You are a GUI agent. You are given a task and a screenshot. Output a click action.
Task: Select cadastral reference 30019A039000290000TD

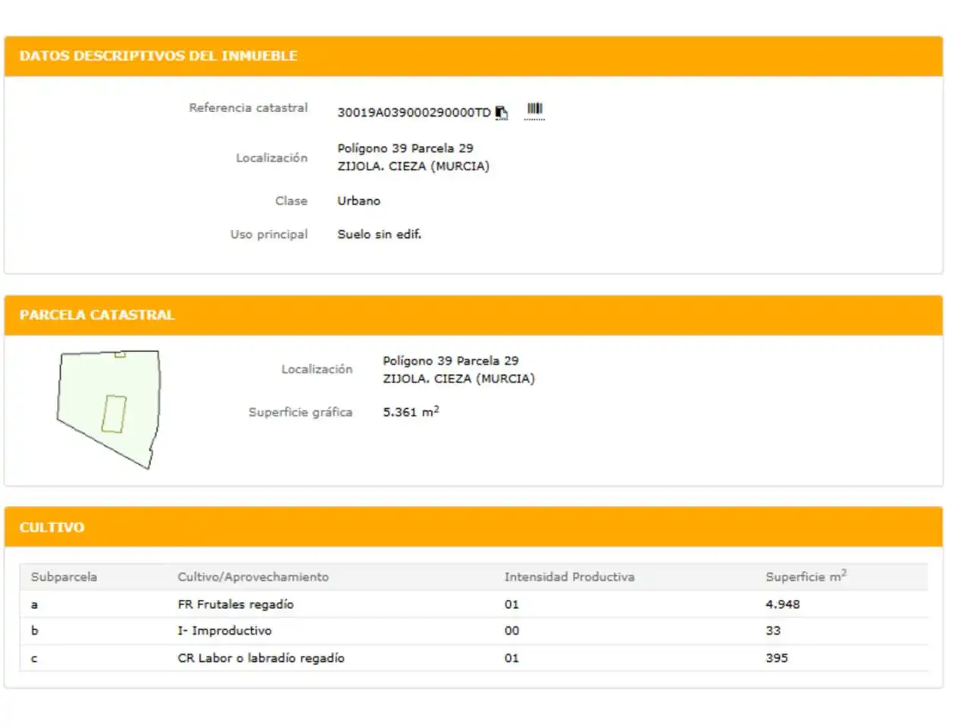(x=414, y=113)
